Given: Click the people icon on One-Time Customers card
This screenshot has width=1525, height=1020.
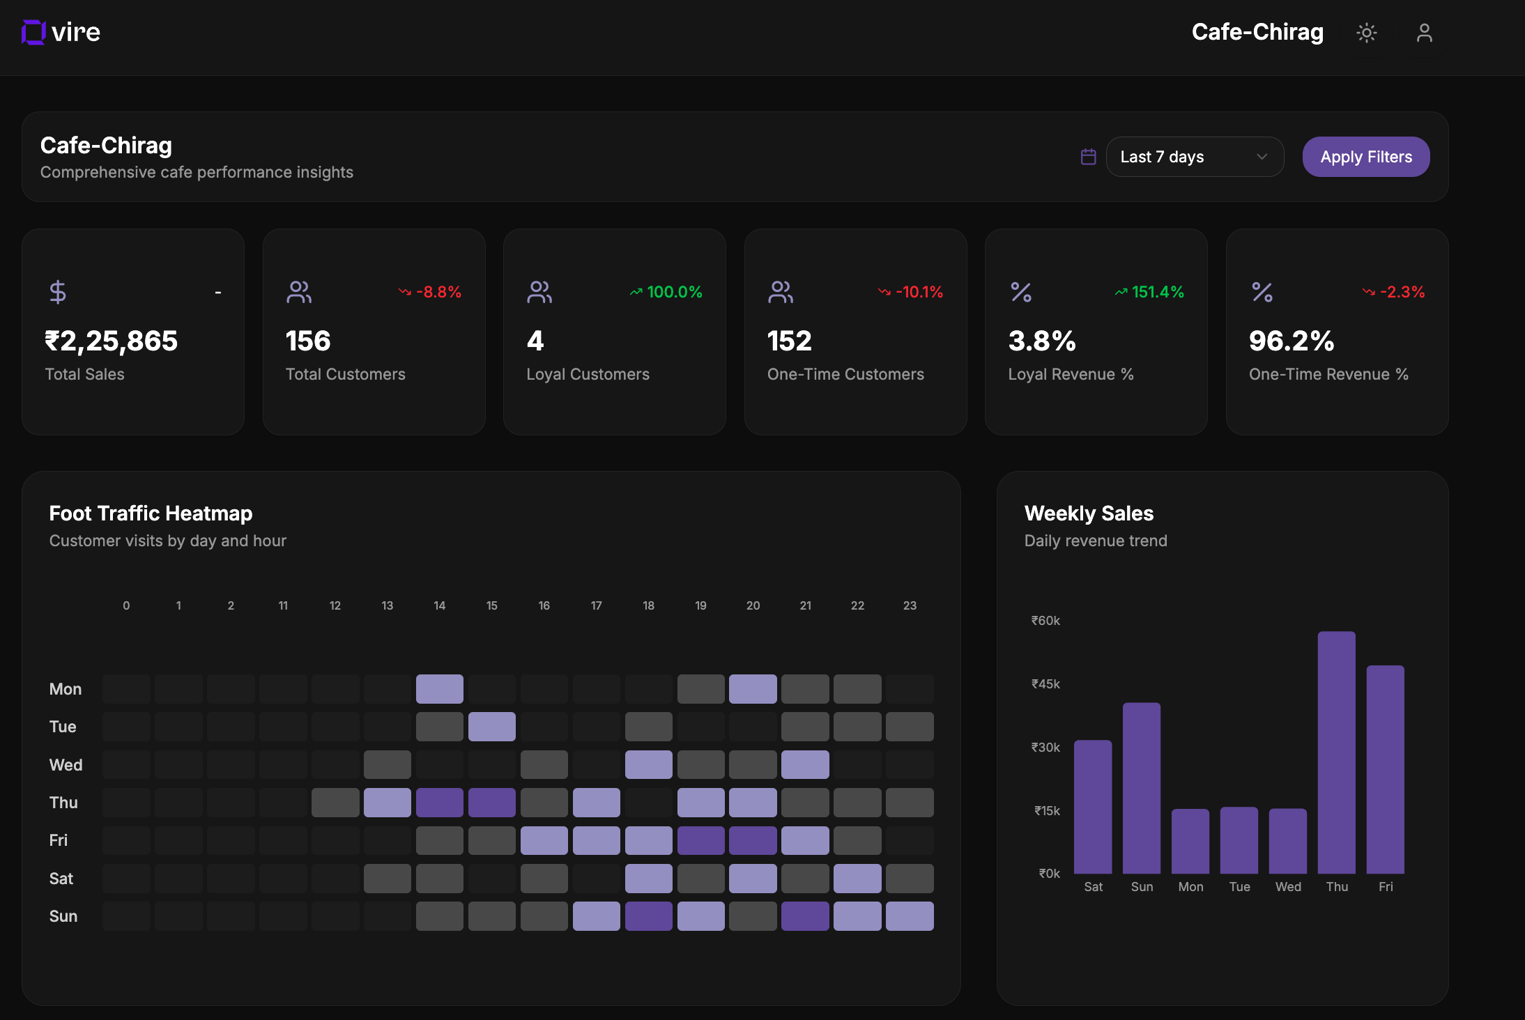Looking at the screenshot, I should pyautogui.click(x=781, y=292).
